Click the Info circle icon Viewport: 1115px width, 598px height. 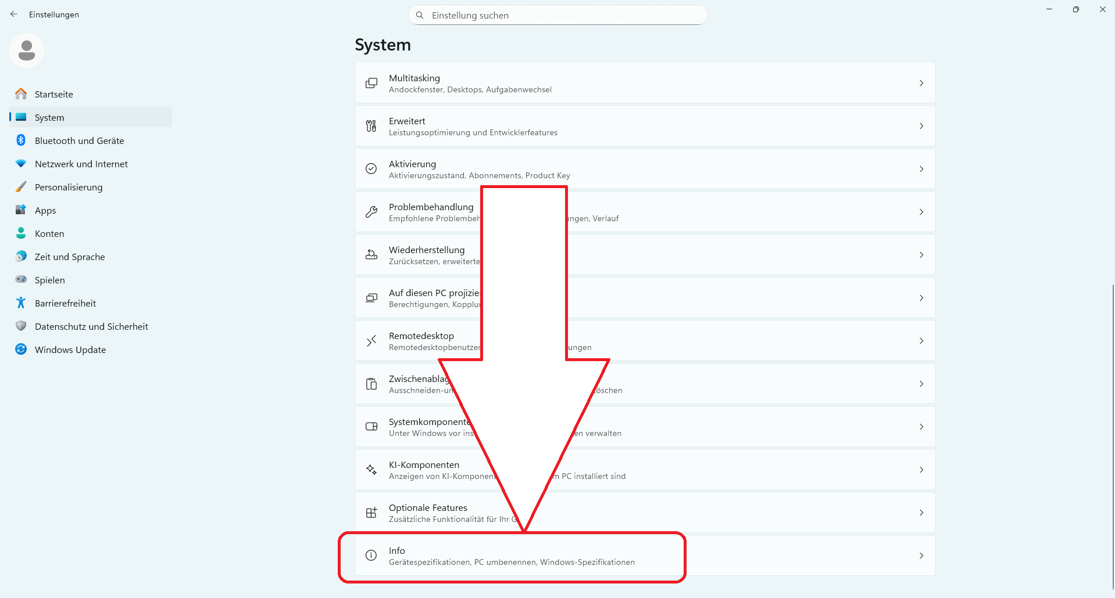point(371,556)
